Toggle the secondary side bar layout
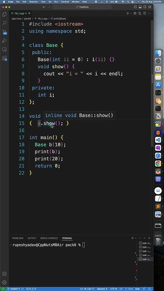 click(145, 7)
